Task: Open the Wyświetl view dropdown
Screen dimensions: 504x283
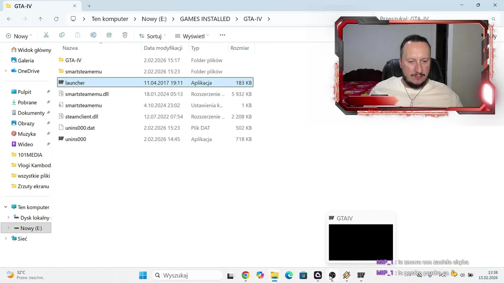Action: tap(192, 36)
